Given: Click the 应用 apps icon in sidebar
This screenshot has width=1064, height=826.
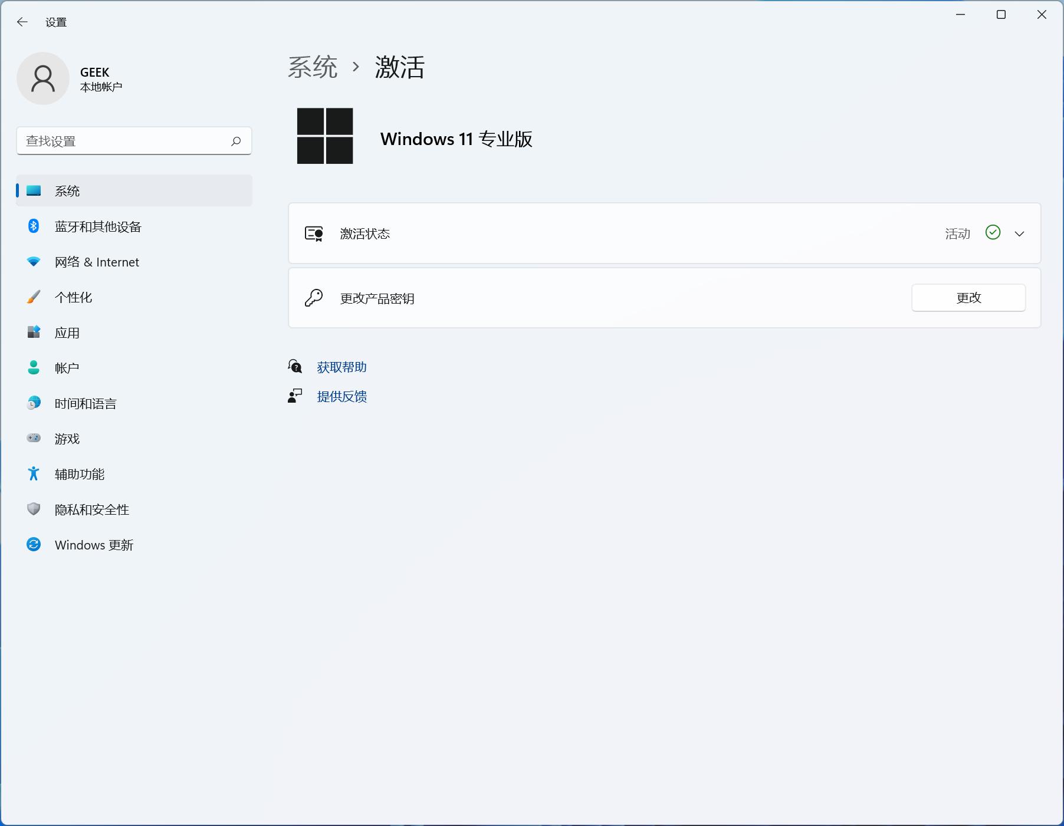Looking at the screenshot, I should 34,333.
